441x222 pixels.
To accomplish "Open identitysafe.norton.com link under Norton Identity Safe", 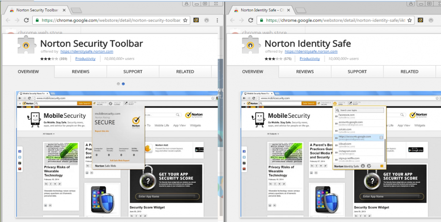I will point(311,52).
